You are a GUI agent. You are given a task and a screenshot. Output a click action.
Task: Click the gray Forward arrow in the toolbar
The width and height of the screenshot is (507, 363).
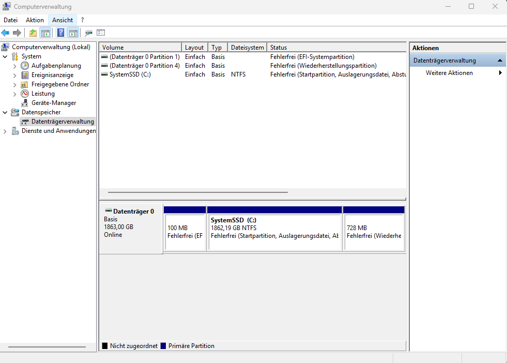click(17, 33)
